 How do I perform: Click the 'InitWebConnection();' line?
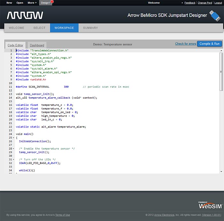tap(35, 141)
